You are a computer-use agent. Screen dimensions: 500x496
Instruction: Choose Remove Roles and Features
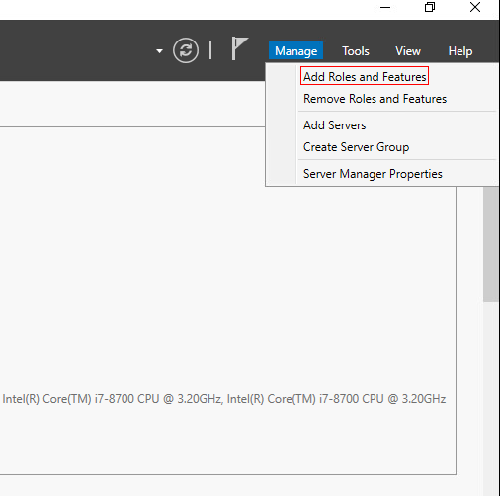pos(375,99)
